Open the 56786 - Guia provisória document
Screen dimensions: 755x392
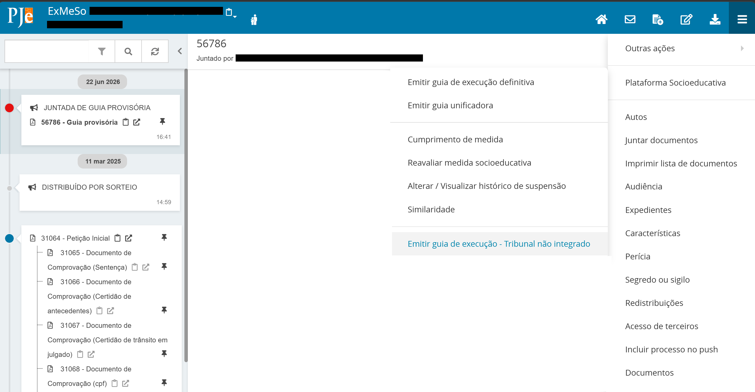pos(79,122)
